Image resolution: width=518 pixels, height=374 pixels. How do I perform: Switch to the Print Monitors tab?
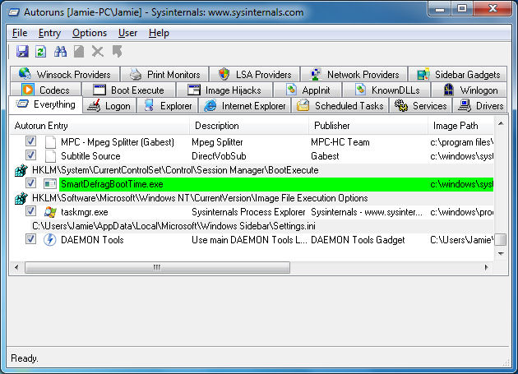164,74
